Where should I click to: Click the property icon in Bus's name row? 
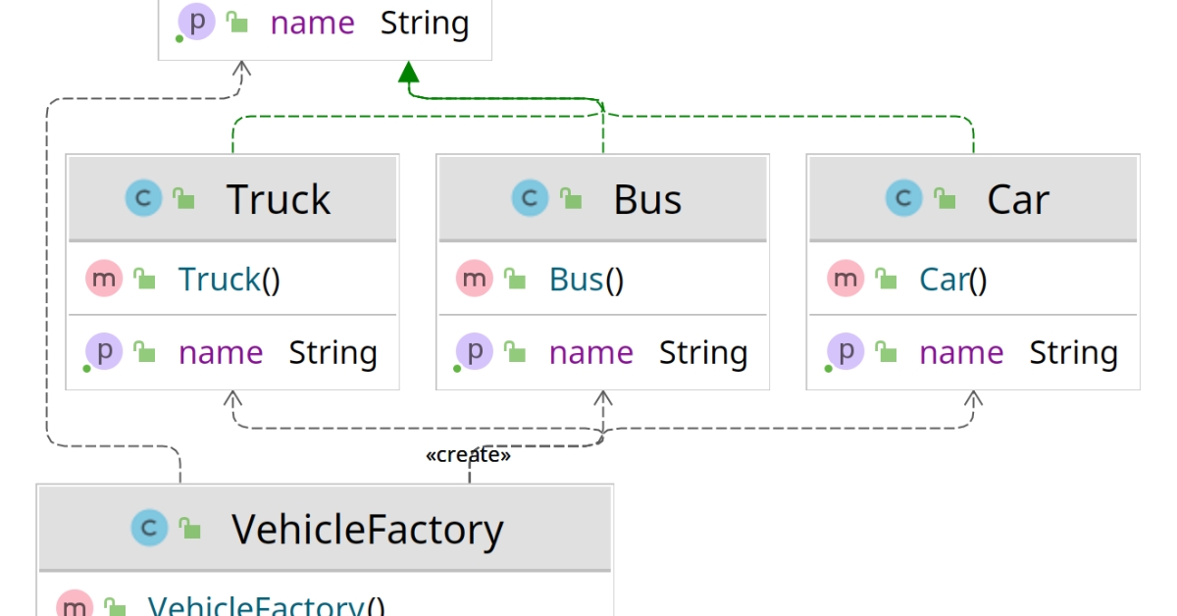pyautogui.click(x=474, y=351)
